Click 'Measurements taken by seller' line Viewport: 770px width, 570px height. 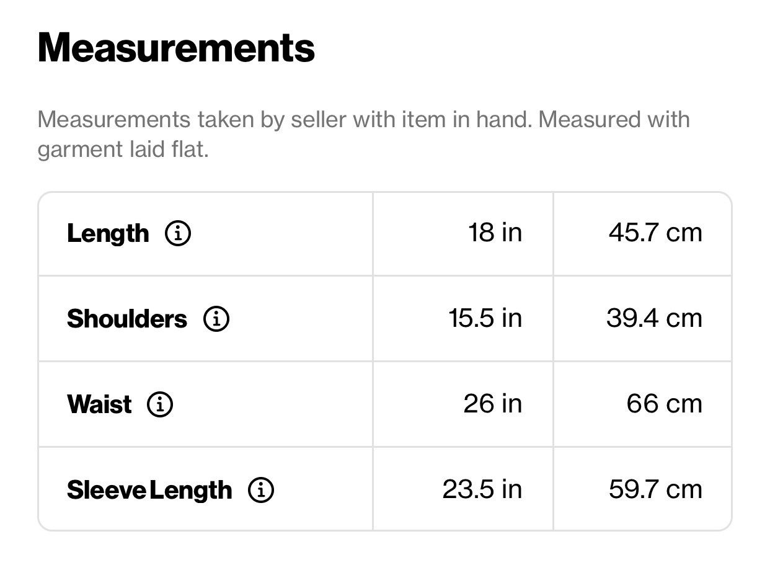[364, 118]
